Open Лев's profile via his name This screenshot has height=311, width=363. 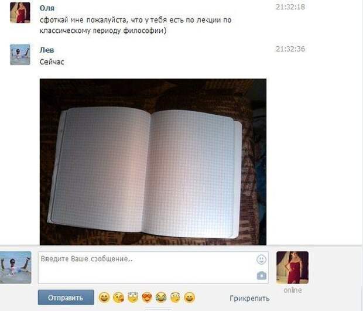(x=47, y=50)
